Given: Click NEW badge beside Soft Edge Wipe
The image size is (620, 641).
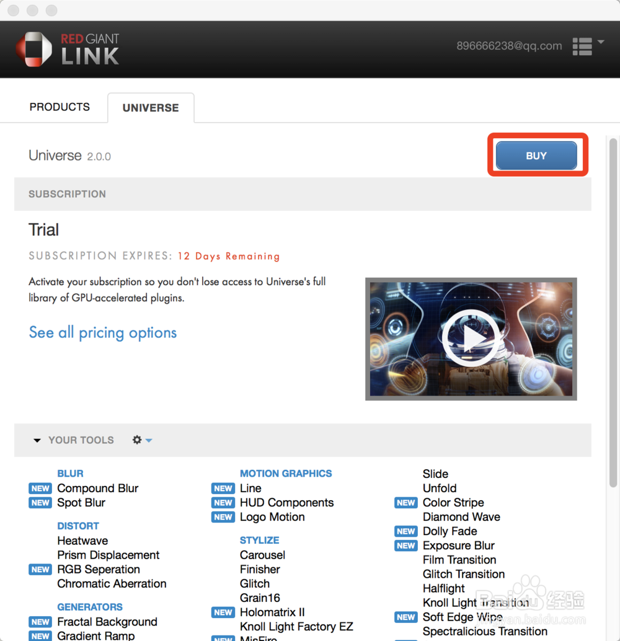Looking at the screenshot, I should (x=405, y=617).
